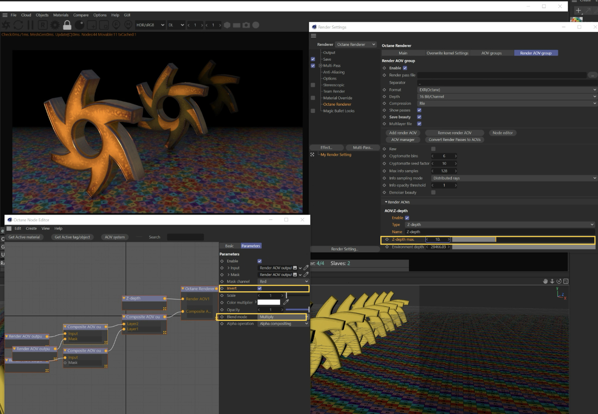
Task: Pause the Live Viewer render
Action: [x=30, y=25]
